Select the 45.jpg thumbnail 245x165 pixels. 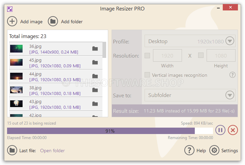[16, 62]
